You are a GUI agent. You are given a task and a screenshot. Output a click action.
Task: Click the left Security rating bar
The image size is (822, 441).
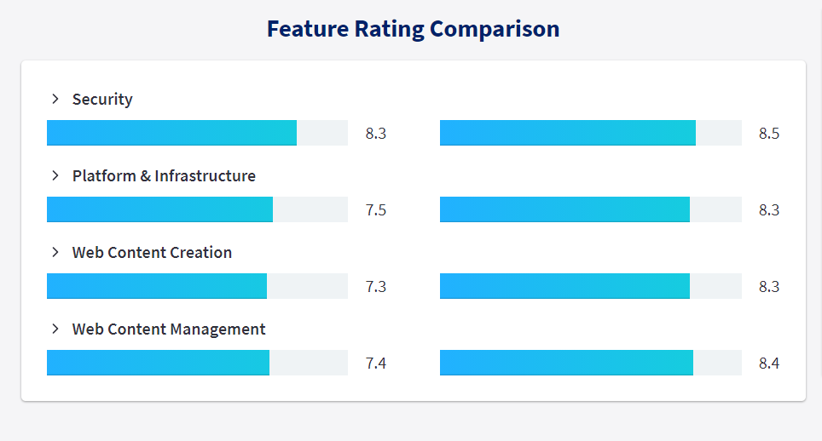pyautogui.click(x=197, y=133)
